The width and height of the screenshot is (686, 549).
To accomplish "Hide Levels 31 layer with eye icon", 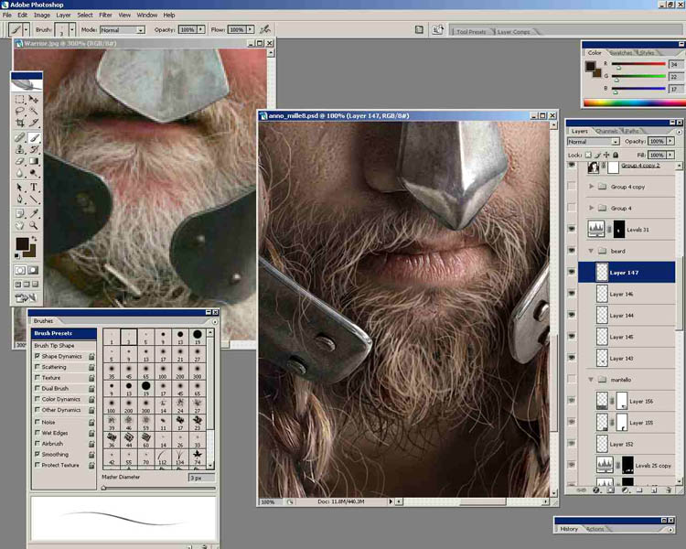I will coord(572,229).
